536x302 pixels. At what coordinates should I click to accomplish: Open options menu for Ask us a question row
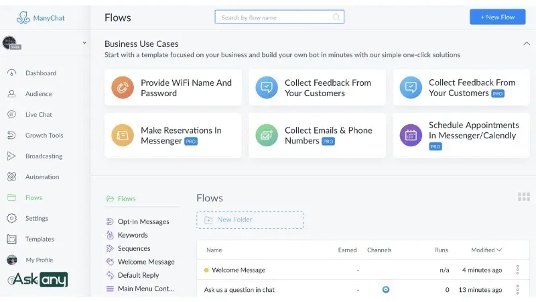517,290
